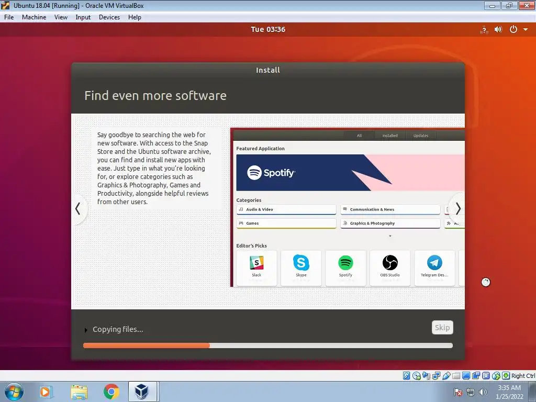
Task: Click the Ubuntu volume icon in top bar
Action: 498,29
